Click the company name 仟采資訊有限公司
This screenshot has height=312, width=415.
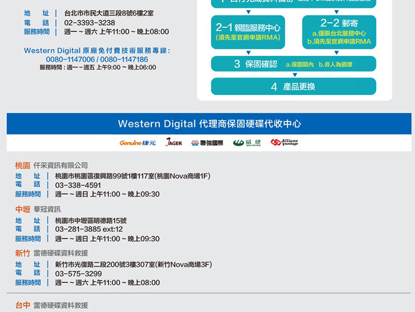tap(61, 165)
